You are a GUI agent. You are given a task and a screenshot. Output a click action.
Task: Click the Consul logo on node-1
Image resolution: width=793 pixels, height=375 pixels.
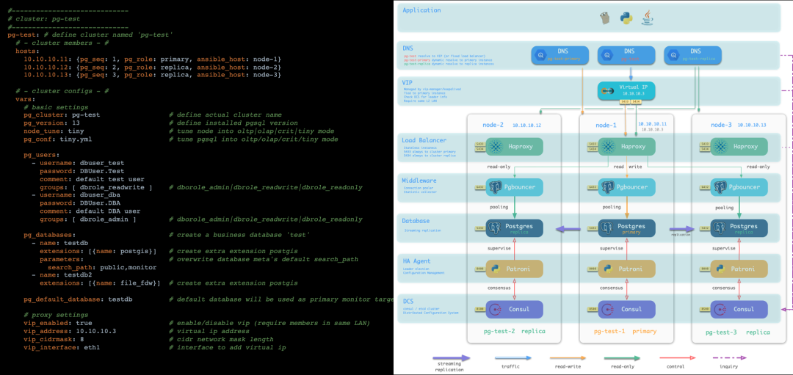(x=606, y=309)
